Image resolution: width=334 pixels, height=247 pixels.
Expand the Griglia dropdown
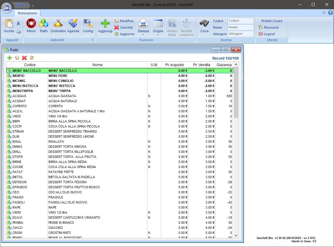click(x=158, y=35)
